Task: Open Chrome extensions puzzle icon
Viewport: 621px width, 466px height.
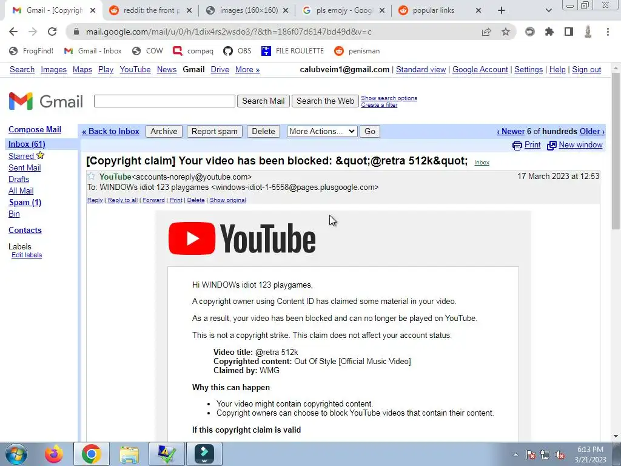Action: coord(549,32)
